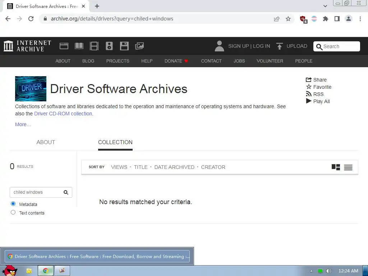The width and height of the screenshot is (368, 276).
Task: Switch to tile grid view
Action: pos(336,167)
